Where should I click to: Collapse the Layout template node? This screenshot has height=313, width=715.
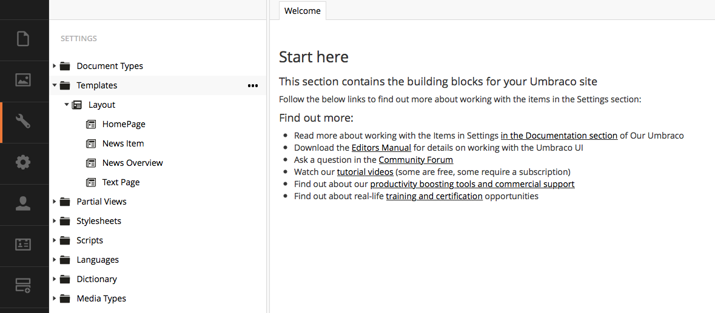pyautogui.click(x=67, y=105)
